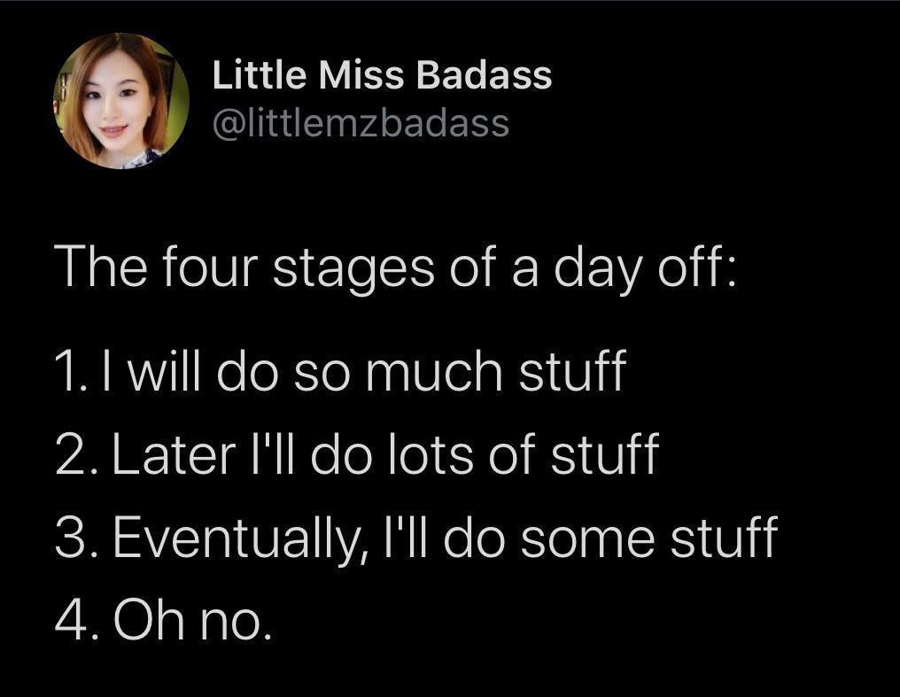Open the @littlemzbadass handle link

(361, 123)
